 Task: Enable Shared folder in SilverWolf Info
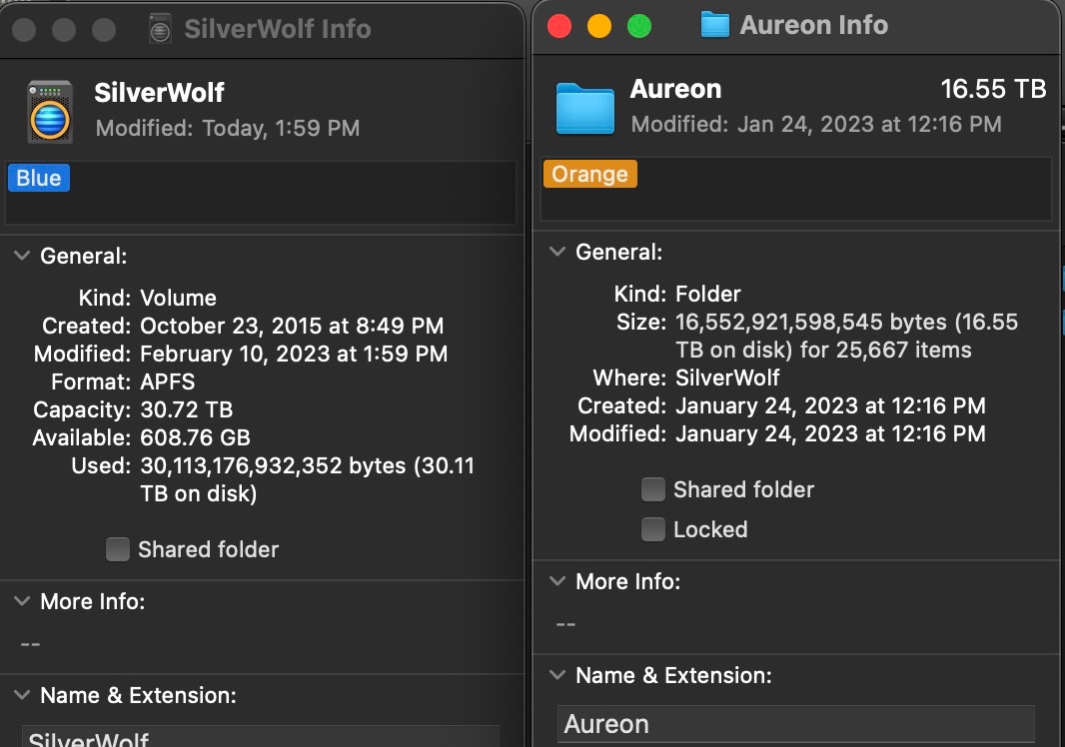pos(118,549)
